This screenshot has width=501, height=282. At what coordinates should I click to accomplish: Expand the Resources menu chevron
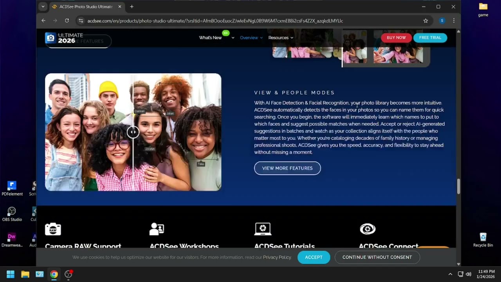[292, 38]
